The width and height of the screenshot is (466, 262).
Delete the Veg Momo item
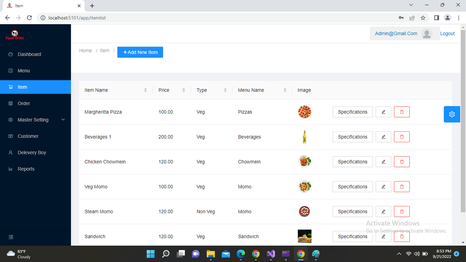pos(402,187)
